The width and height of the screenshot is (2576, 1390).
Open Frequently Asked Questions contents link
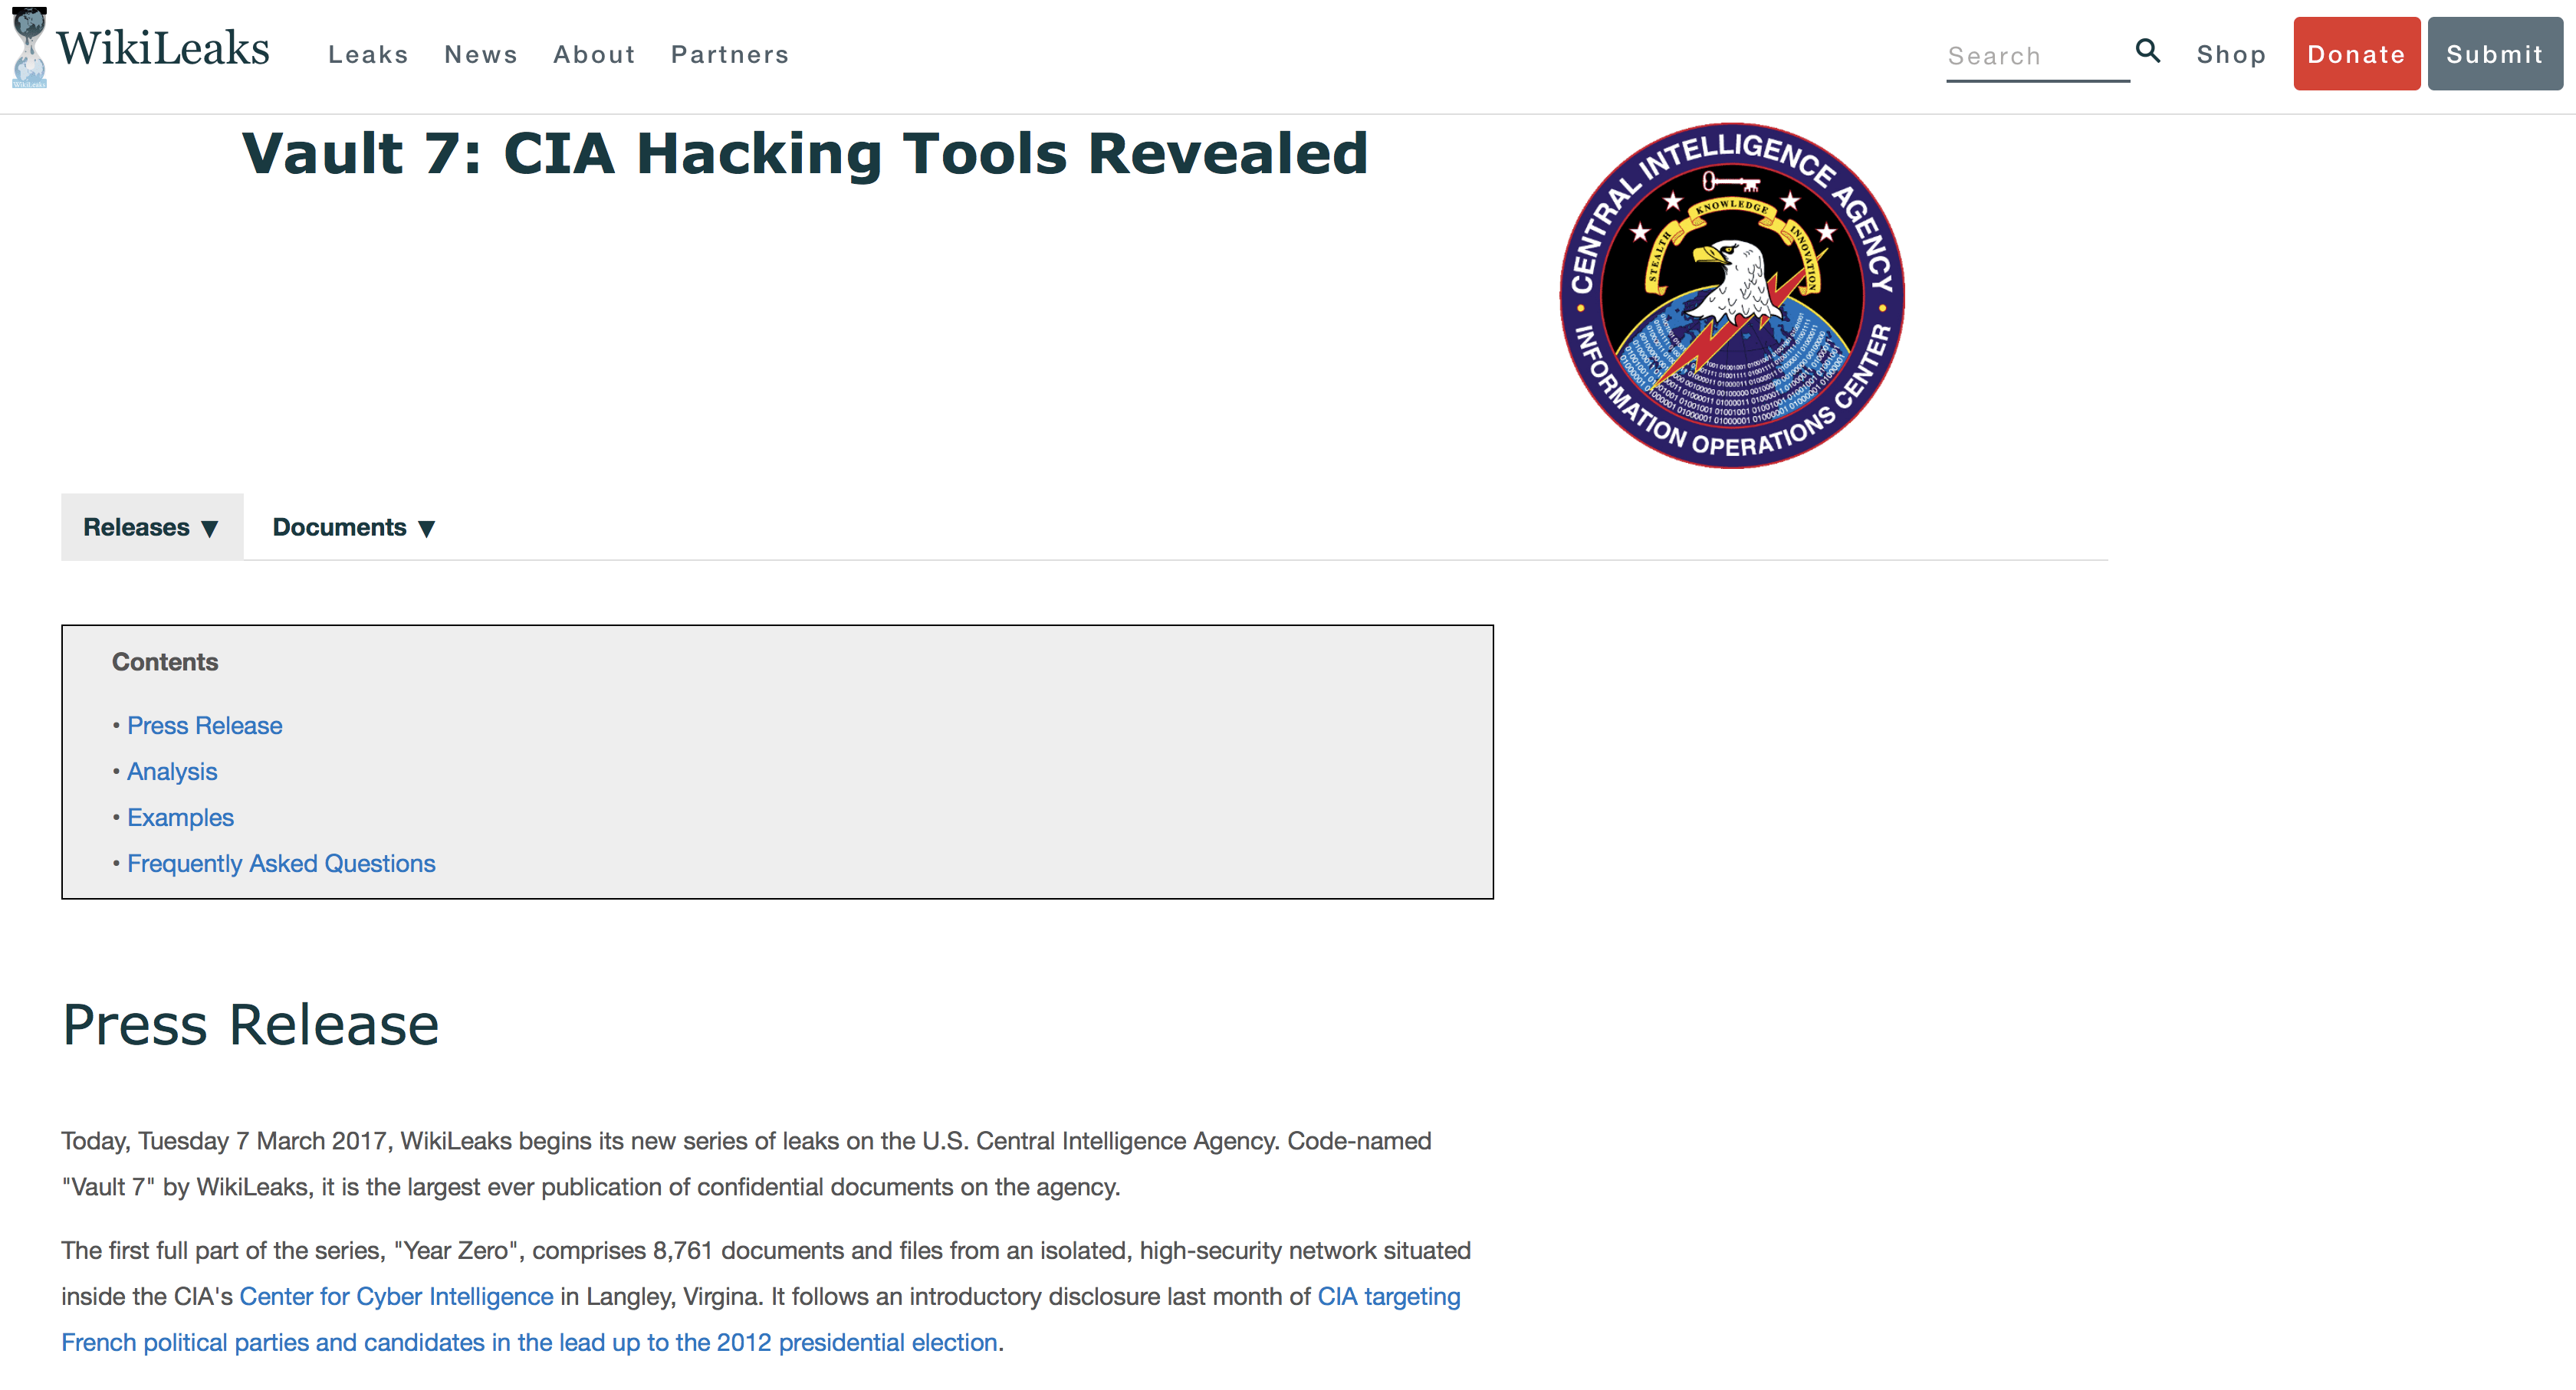coord(281,864)
